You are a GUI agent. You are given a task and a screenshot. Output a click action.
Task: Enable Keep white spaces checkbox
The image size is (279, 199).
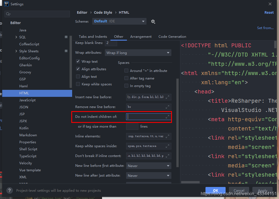(x=78, y=84)
